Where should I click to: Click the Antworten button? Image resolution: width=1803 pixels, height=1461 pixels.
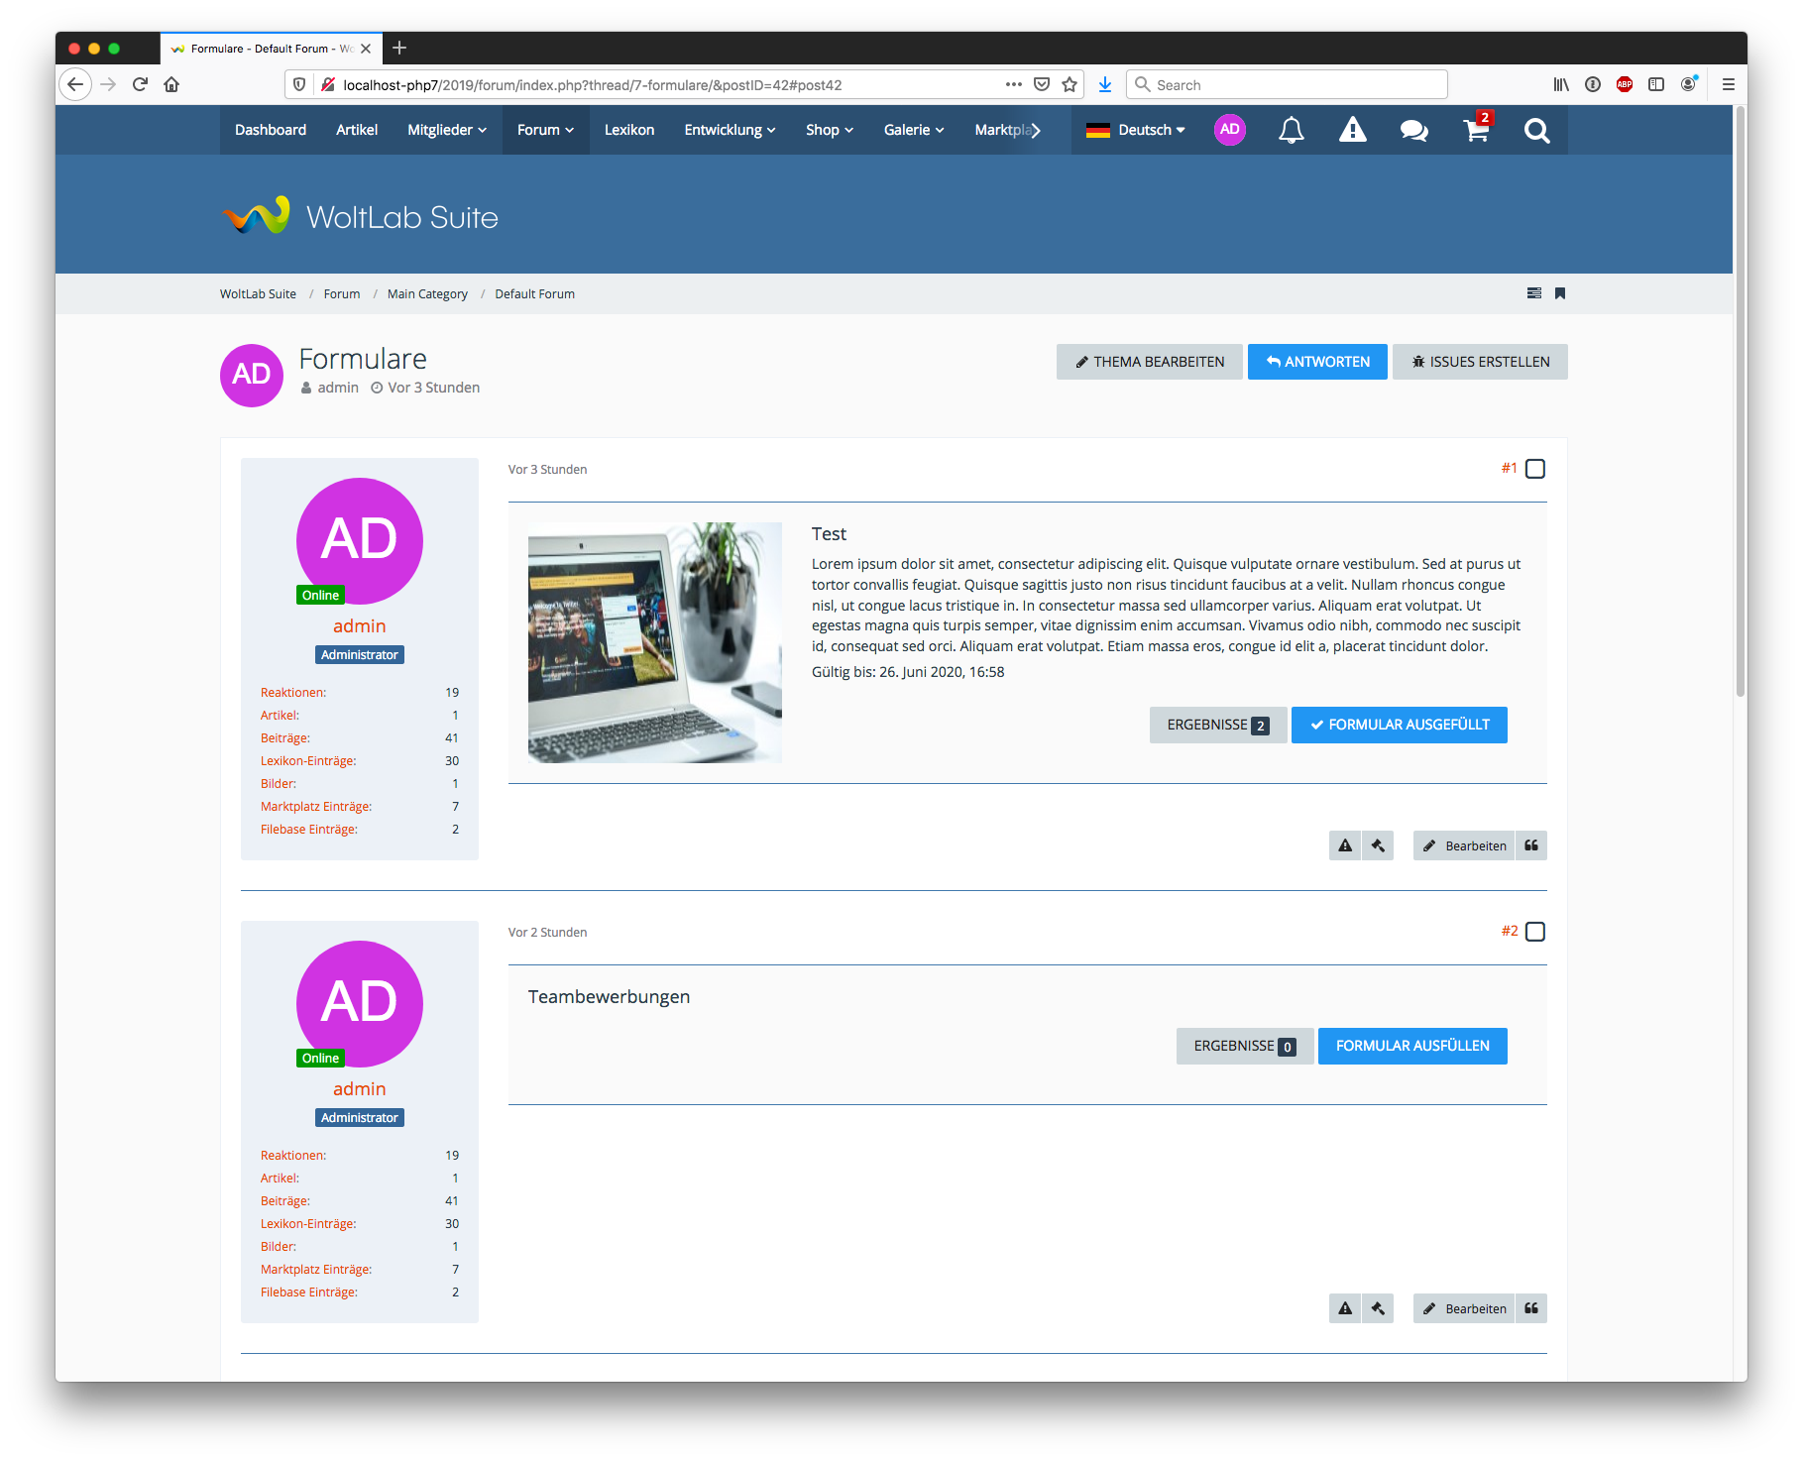click(x=1317, y=362)
